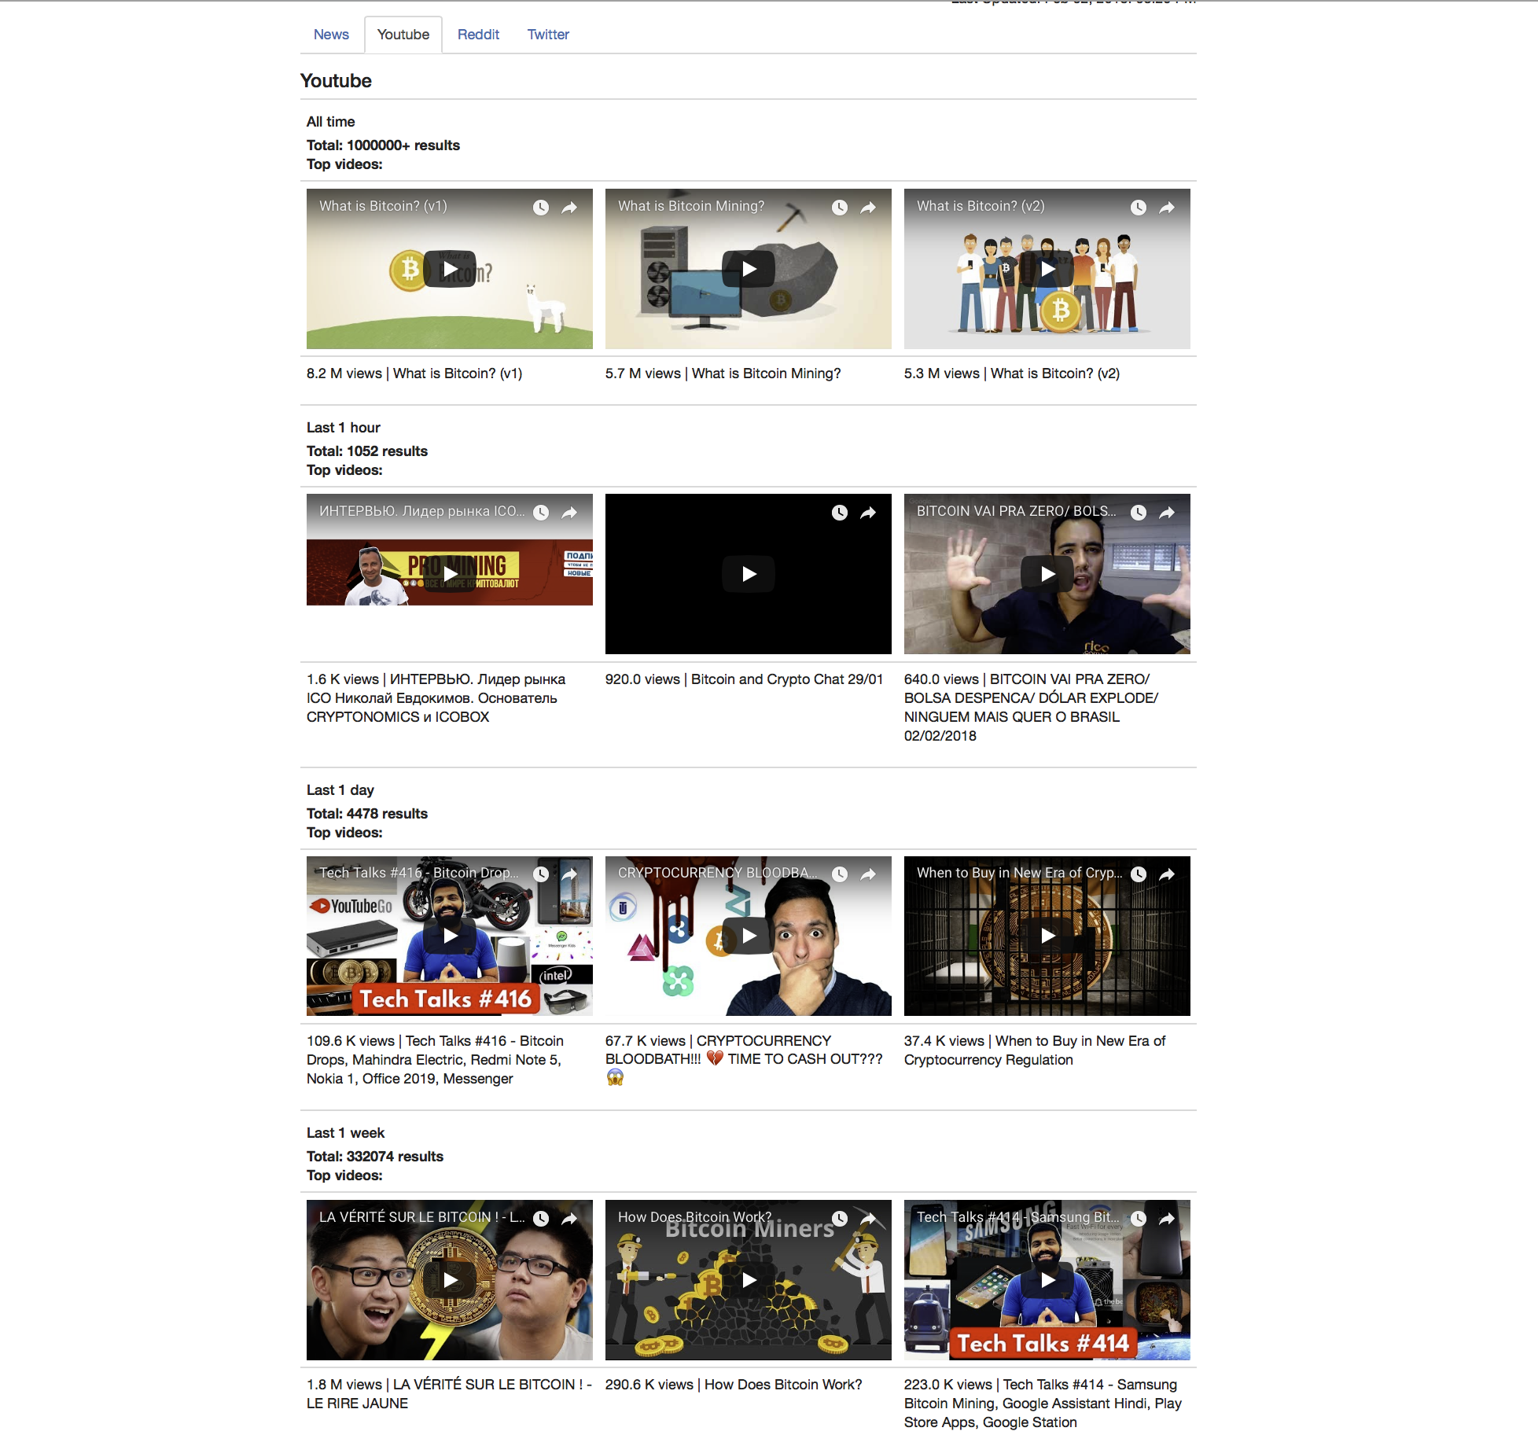The height and width of the screenshot is (1446, 1538).
Task: Click Watch Later clock on CRYPTOCURRENCY BLOODBATH video
Action: [x=840, y=874]
